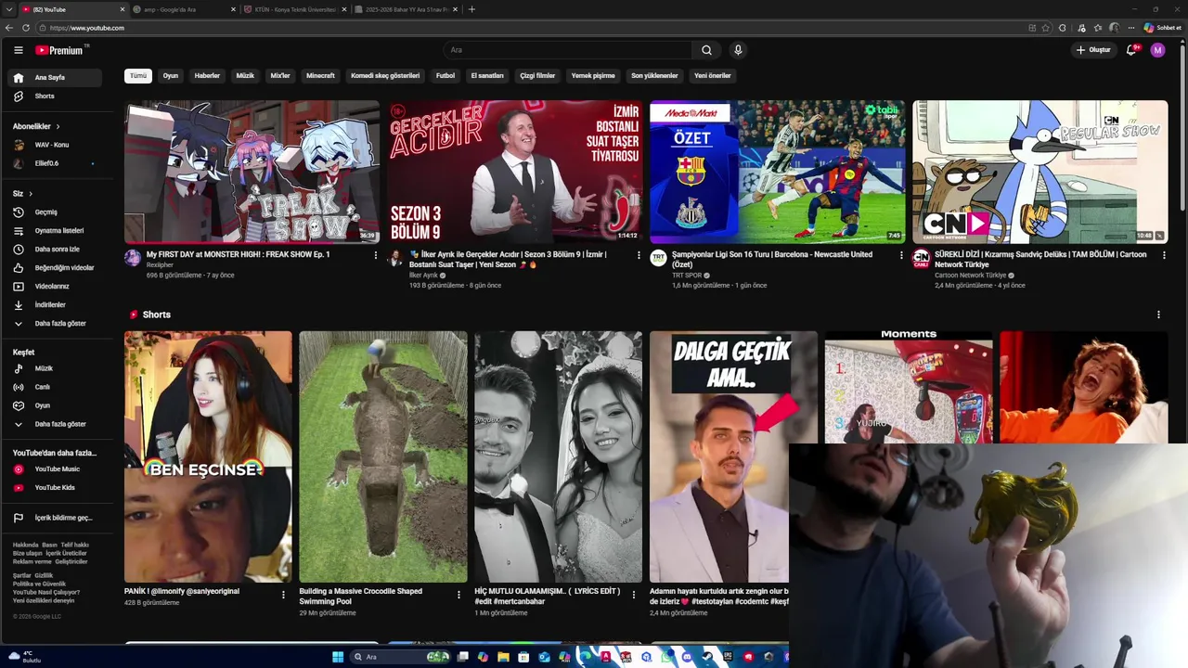This screenshot has width=1188, height=668.
Task: Open Müzik under Keşfet
Action: click(55, 368)
